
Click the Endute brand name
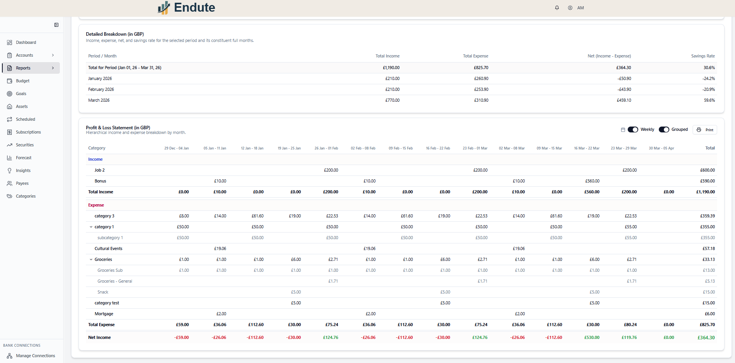[194, 7]
